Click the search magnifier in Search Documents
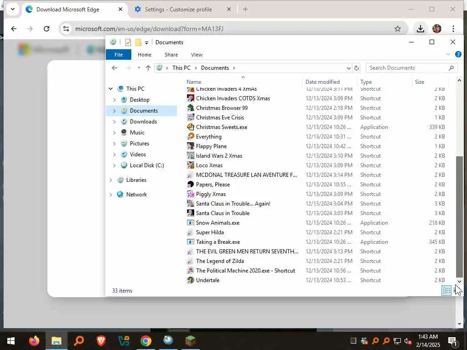This screenshot has height=350, width=467. 451,68
